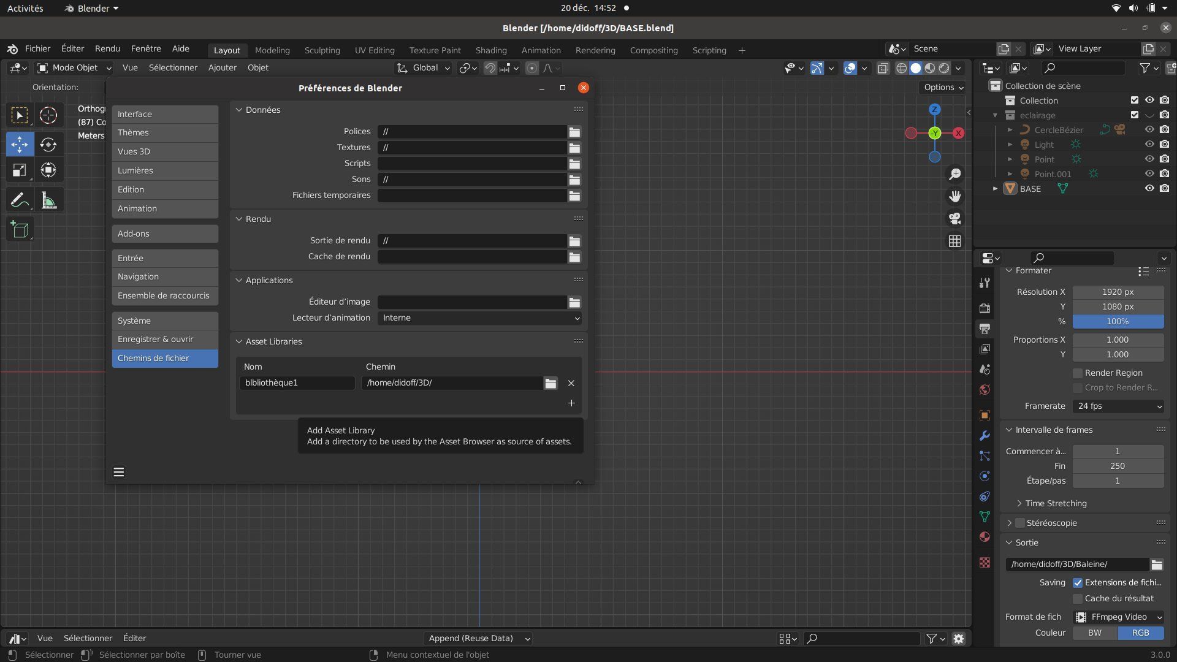Screen dimensions: 1177x662
Task: Switch orthographic perspective with grid icon
Action: 954,242
